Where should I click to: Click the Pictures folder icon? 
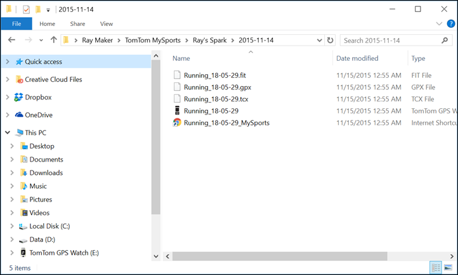click(x=23, y=200)
